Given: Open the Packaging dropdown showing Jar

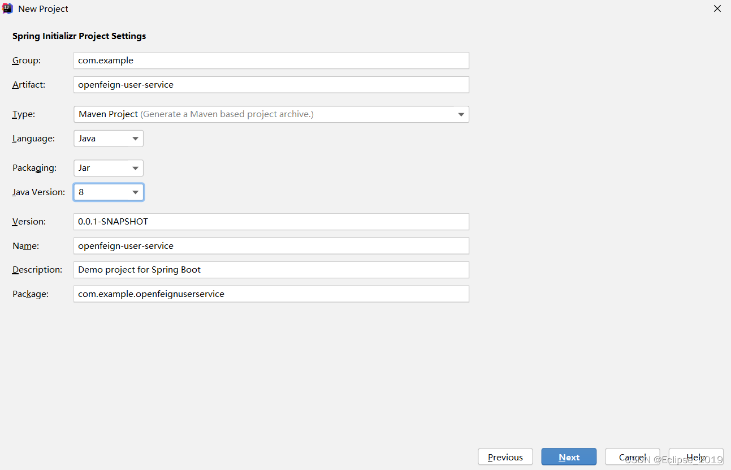Looking at the screenshot, I should point(109,168).
